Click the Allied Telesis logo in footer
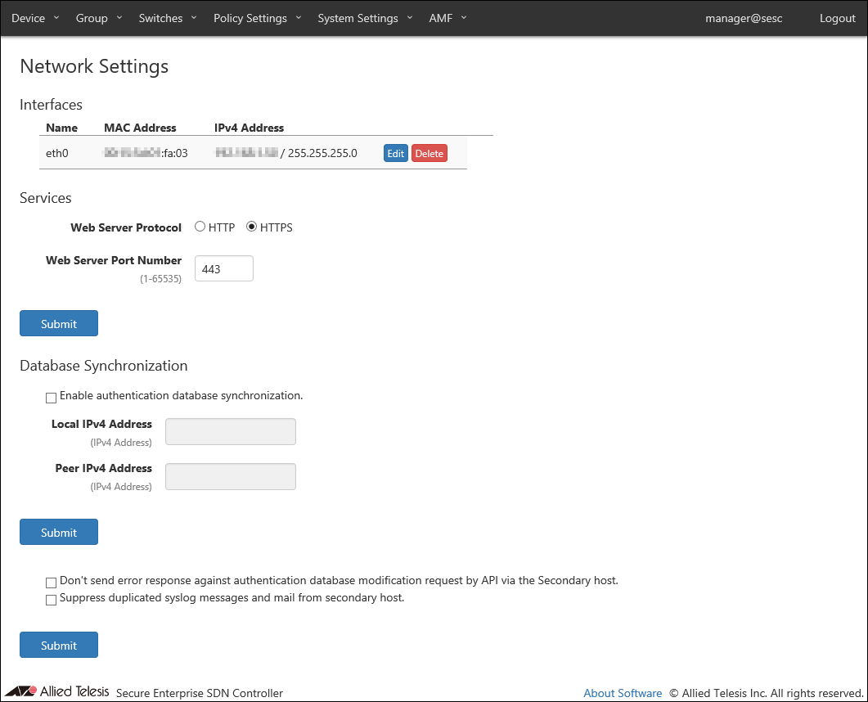The width and height of the screenshot is (868, 702). (x=57, y=692)
